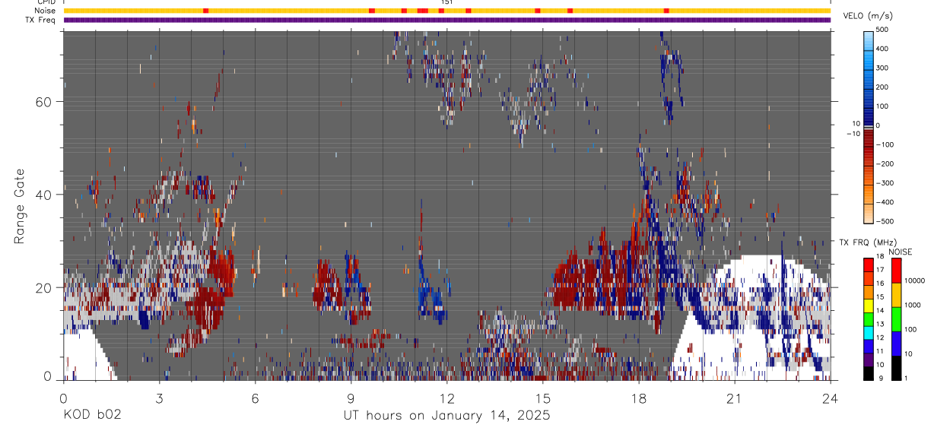This screenshot has height=431, width=934.
Task: Click the 300 label on the velocity scale
Action: coord(884,68)
